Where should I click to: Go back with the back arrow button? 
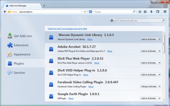pyautogui.click(x=5, y=12)
